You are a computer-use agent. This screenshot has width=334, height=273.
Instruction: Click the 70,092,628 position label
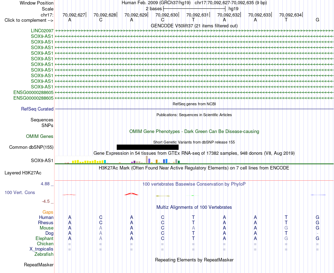[x=104, y=15]
